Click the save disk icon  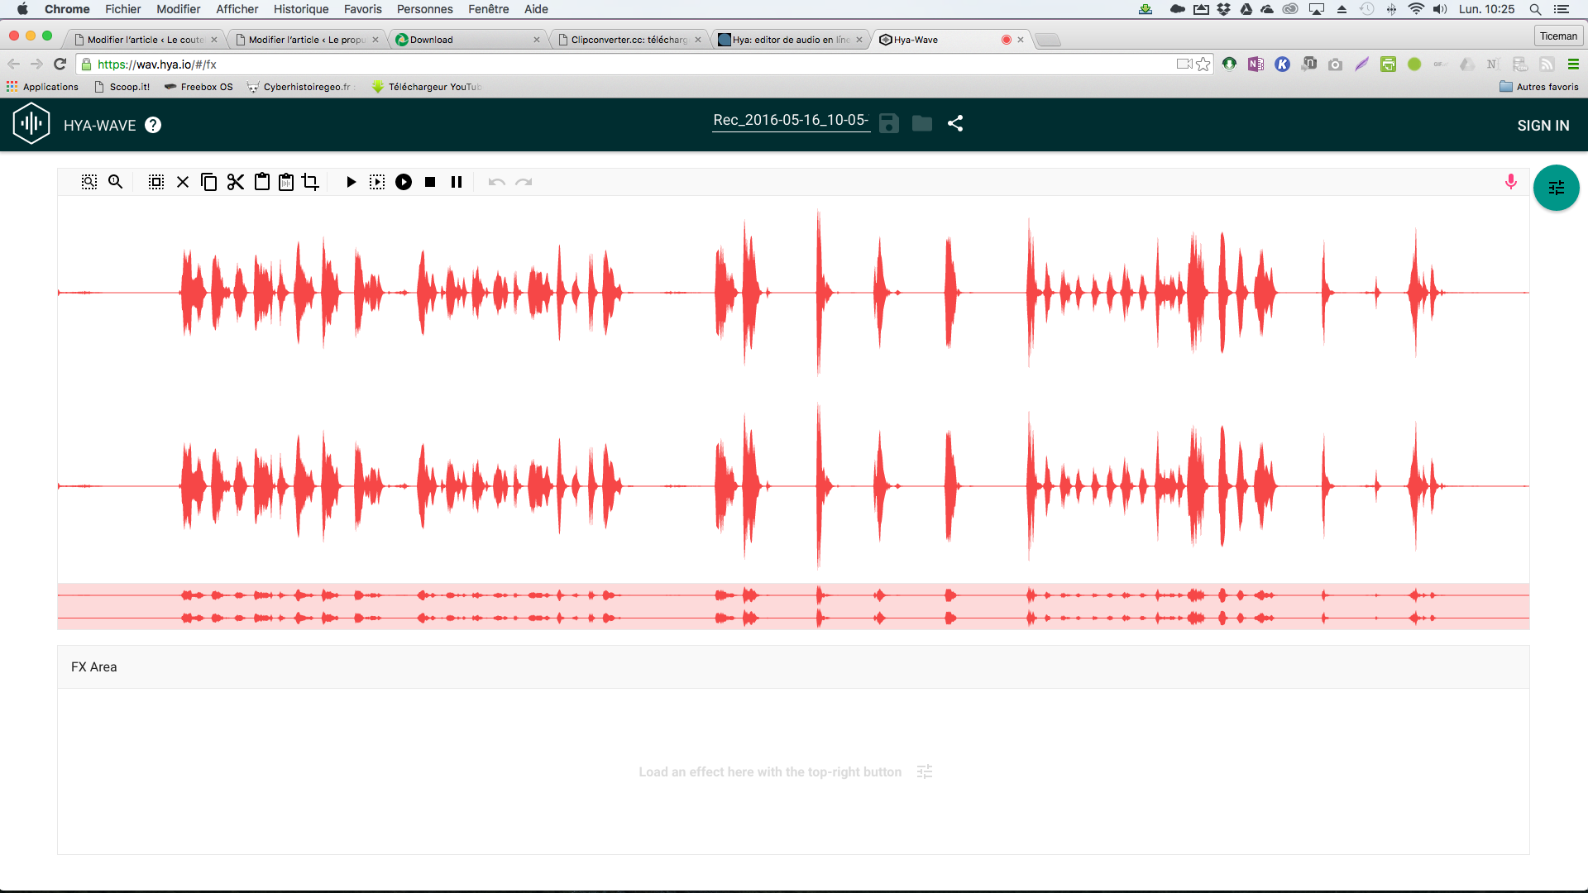click(x=889, y=123)
